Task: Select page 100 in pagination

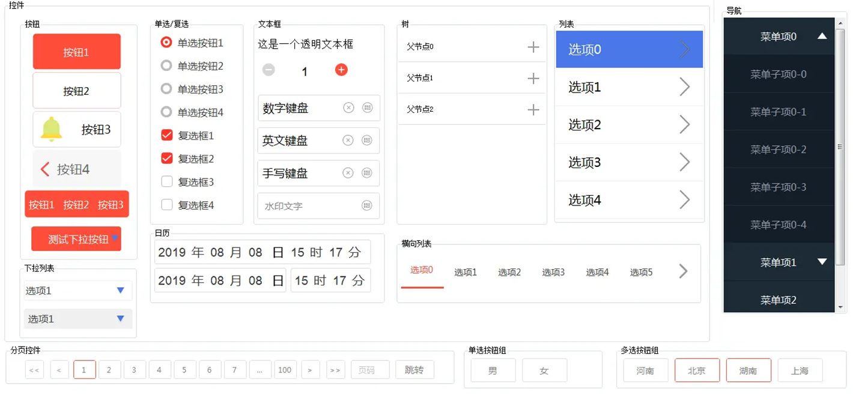Action: [285, 370]
